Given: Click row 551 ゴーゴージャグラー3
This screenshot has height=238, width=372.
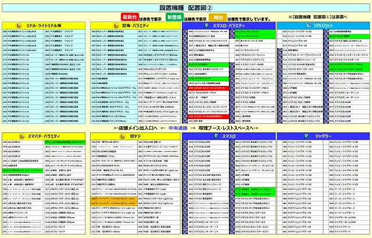Looking at the screenshot, I should 349,189.
